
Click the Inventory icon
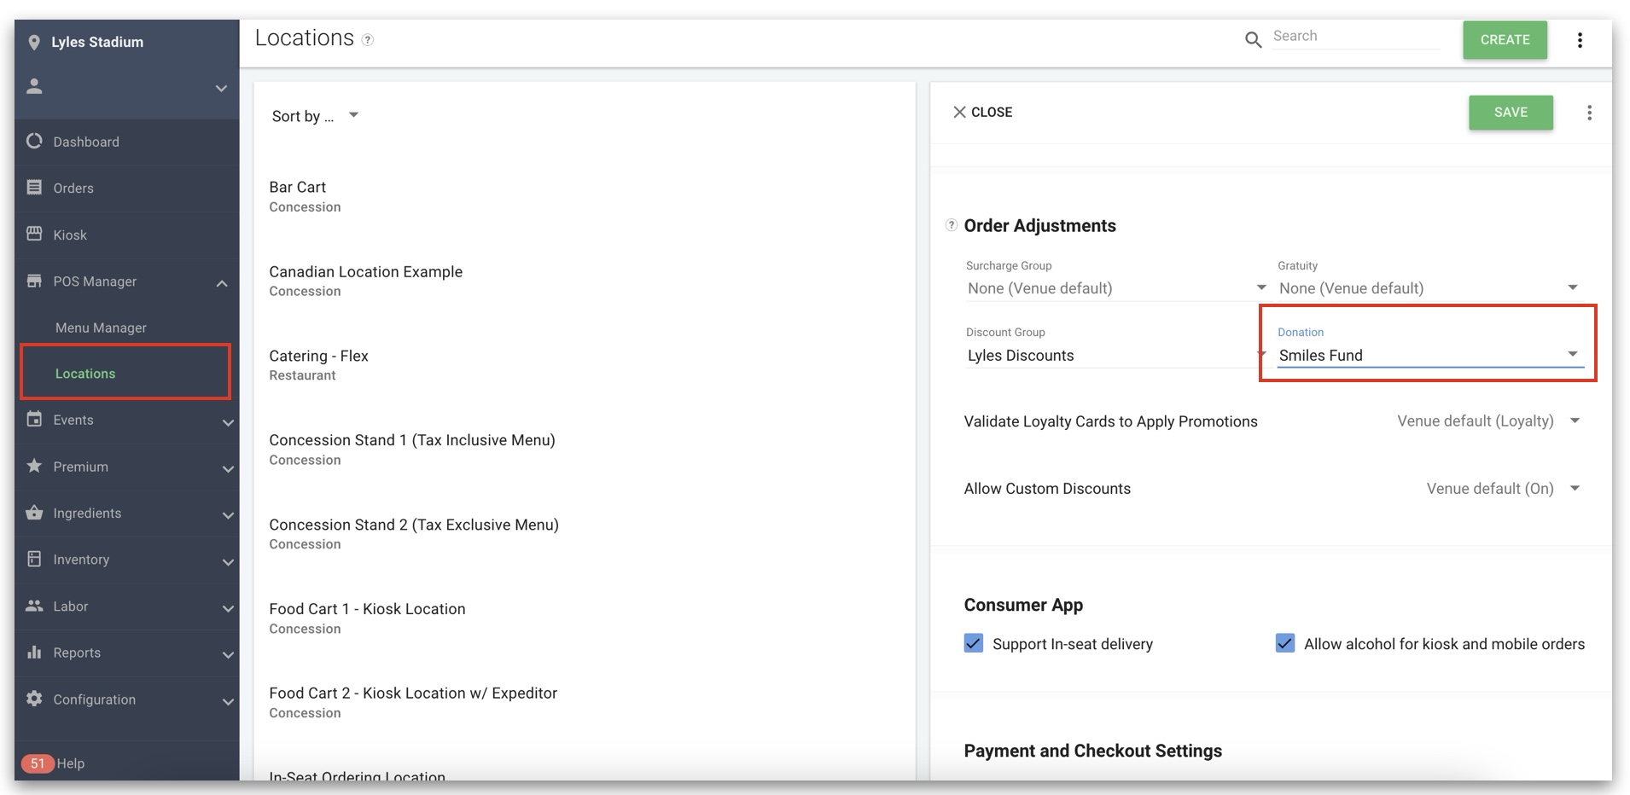[34, 559]
